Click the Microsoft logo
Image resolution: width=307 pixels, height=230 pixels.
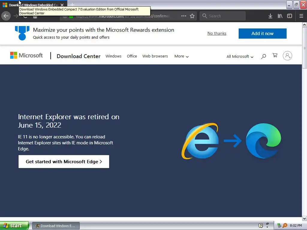tap(26, 55)
